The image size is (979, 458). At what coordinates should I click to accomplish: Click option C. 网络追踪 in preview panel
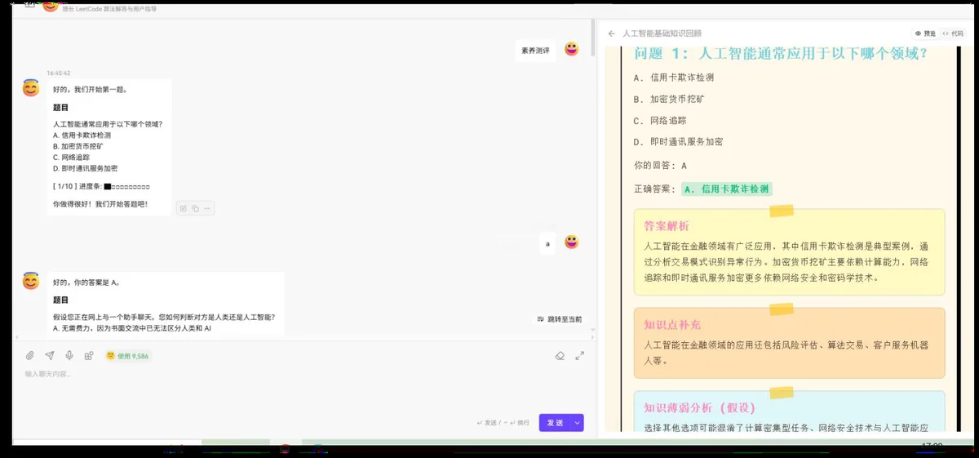click(660, 120)
